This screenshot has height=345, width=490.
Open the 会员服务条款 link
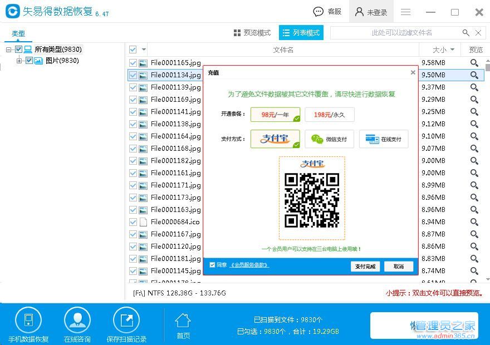(249, 265)
